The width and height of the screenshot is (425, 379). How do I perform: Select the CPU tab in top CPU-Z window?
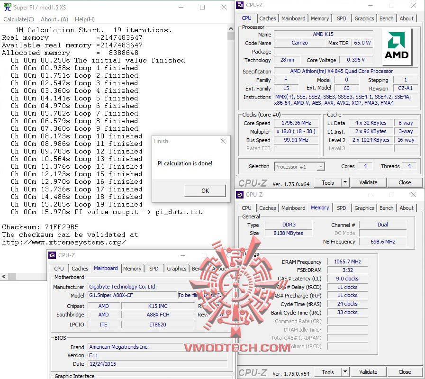[246, 18]
